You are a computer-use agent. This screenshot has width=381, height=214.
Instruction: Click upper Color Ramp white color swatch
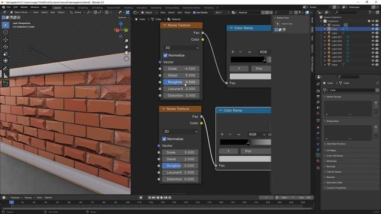pos(250,77)
